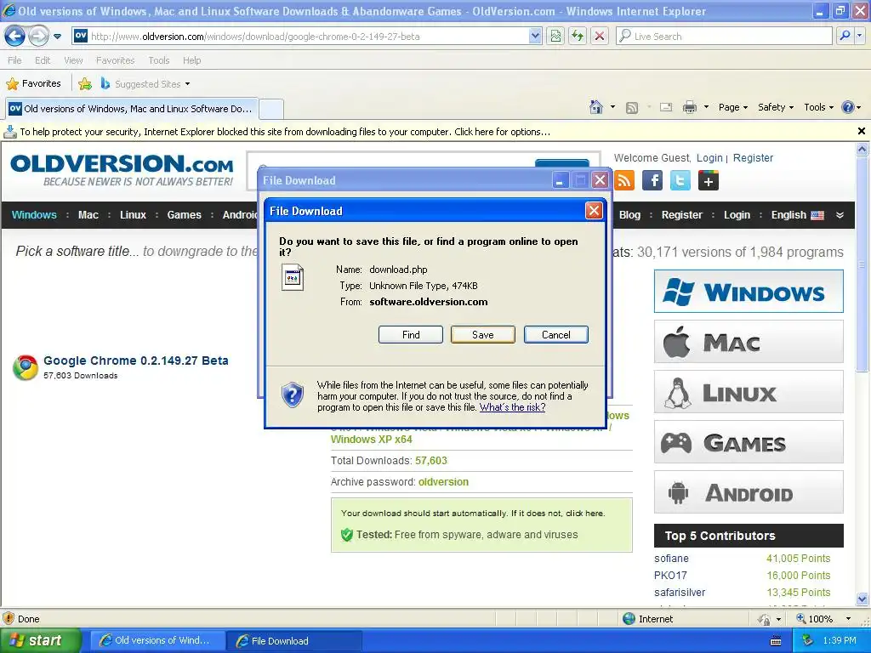Open the Tools command bar menu
The image size is (871, 653).
click(x=818, y=107)
